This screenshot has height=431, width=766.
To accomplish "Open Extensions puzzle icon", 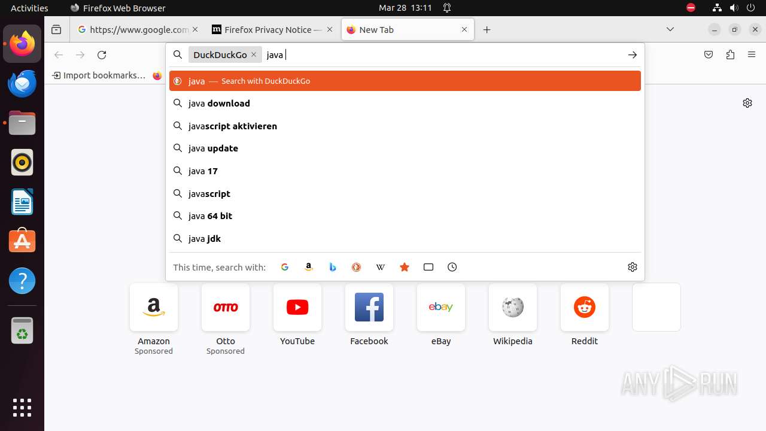I will point(730,54).
